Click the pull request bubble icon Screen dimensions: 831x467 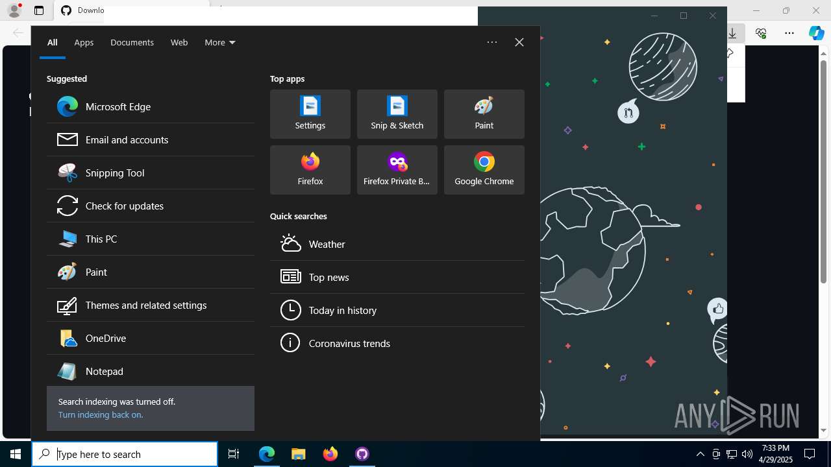(x=628, y=112)
